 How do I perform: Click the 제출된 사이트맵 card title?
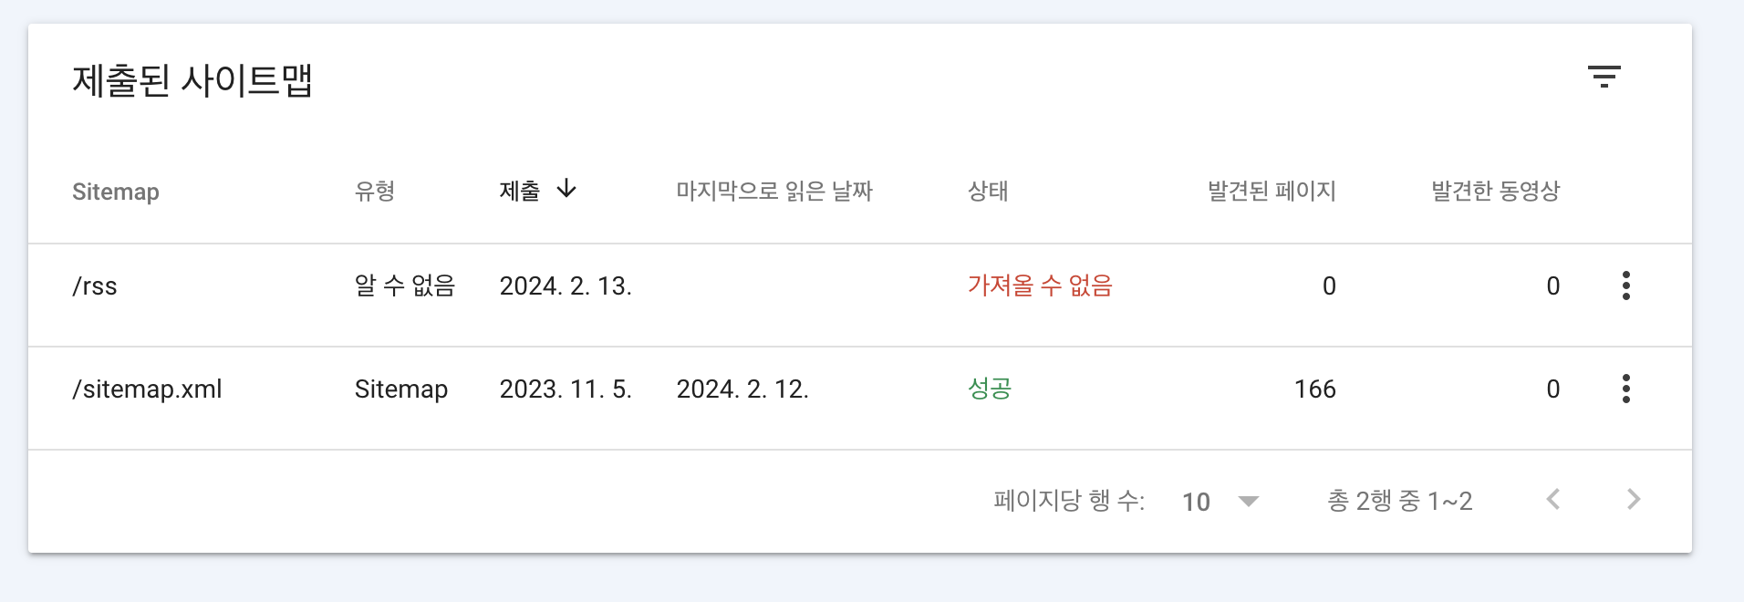click(x=193, y=81)
